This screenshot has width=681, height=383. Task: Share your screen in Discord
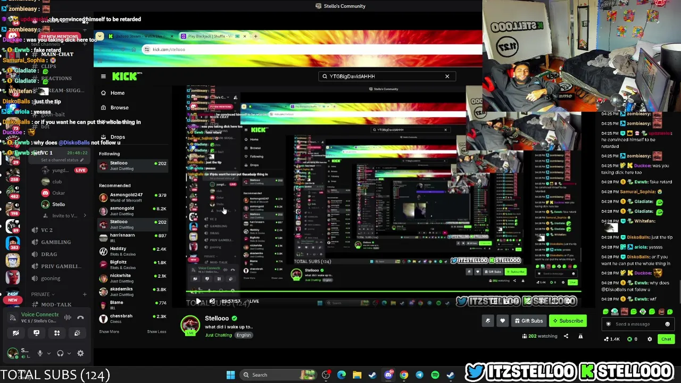[x=36, y=333]
